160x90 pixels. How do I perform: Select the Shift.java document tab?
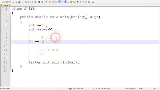pyautogui.click(x=5, y=5)
